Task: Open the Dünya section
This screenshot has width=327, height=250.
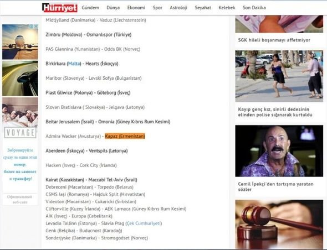Action: (x=113, y=8)
